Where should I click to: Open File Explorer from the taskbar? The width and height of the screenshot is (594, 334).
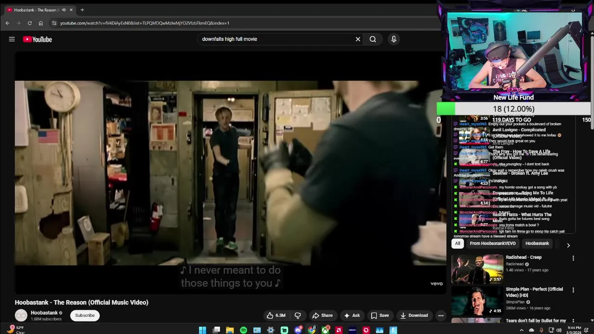[x=230, y=330]
